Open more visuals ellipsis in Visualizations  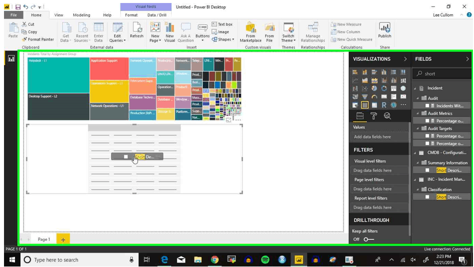point(403,105)
